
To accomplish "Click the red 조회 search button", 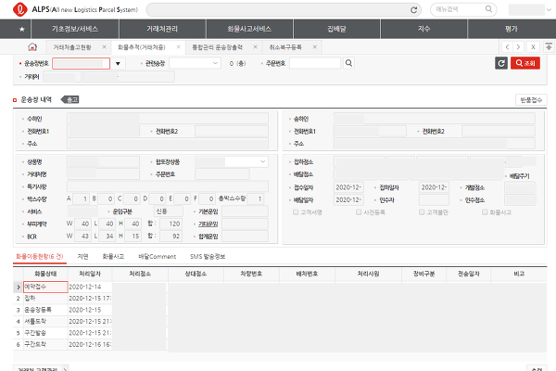I will (525, 63).
